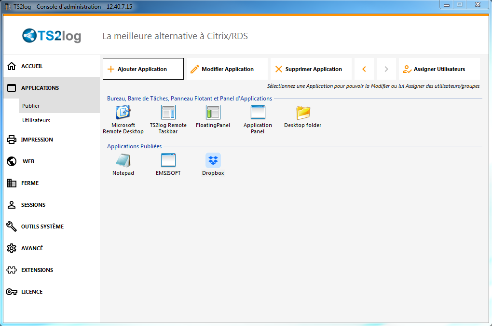This screenshot has width=492, height=326.
Task: Click the Applications Publiées section header
Action: (x=134, y=146)
